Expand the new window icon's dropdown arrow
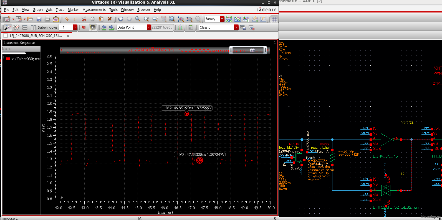 point(13,19)
